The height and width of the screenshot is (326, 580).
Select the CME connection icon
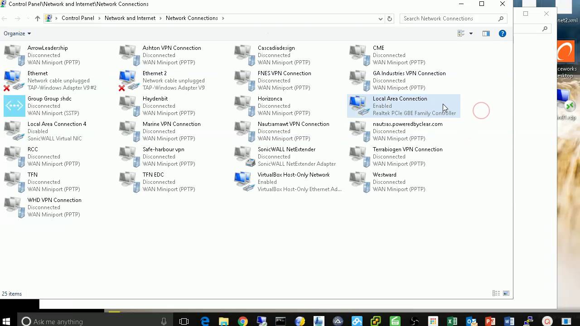tap(360, 55)
